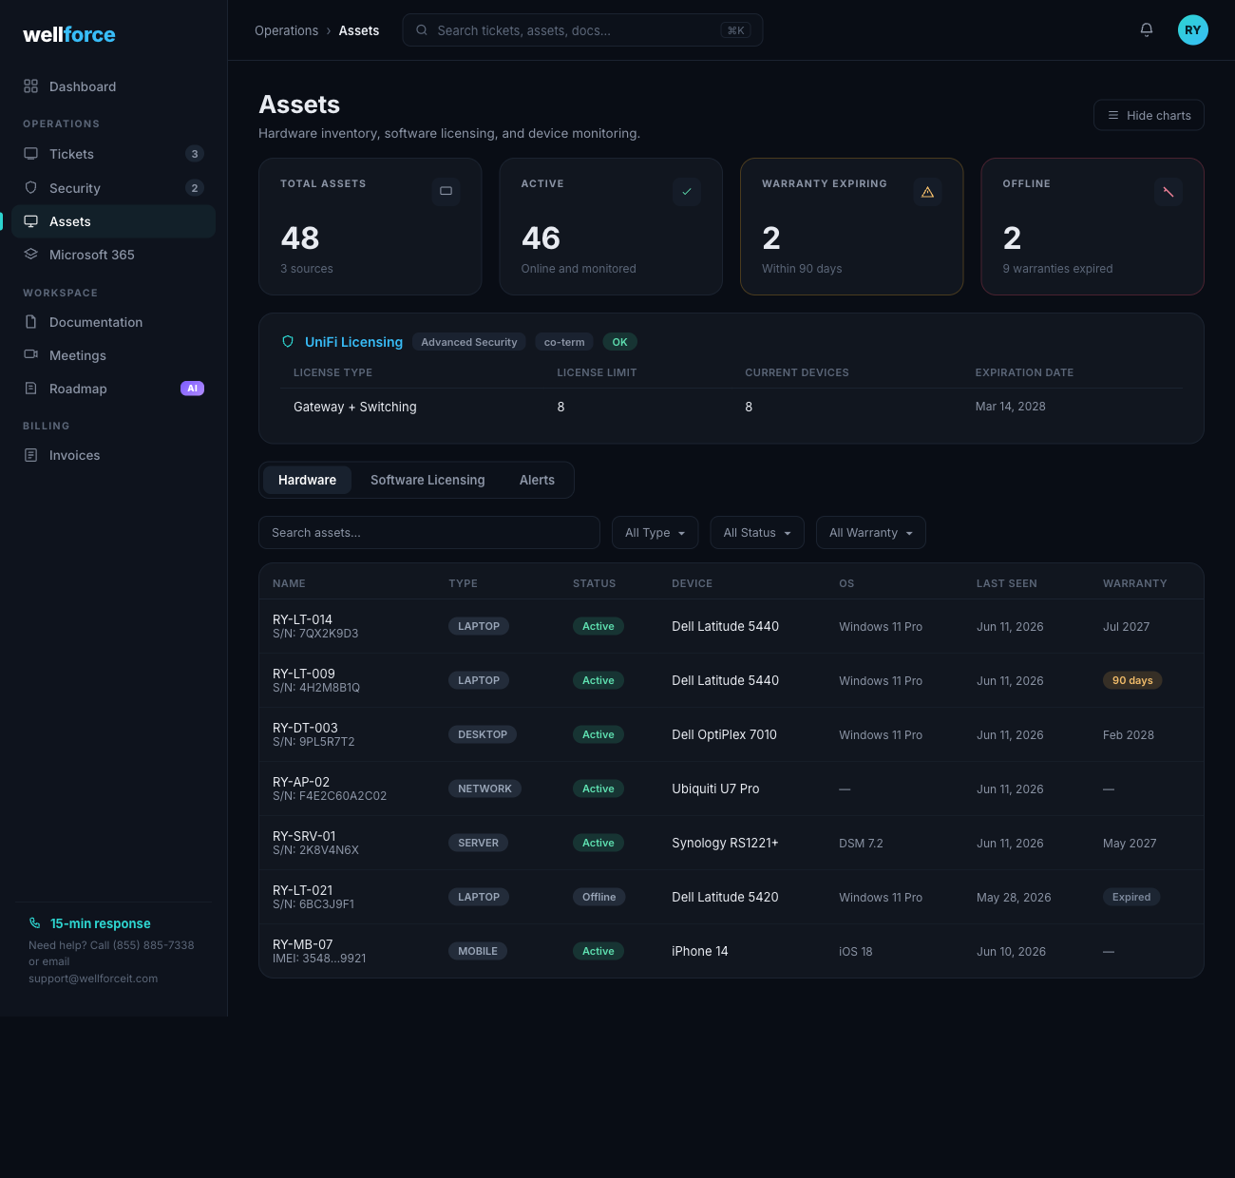This screenshot has height=1178, width=1235.
Task: Open the All Status dropdown
Action: [x=757, y=533]
